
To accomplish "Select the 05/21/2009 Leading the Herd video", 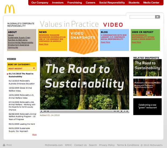I will tap(22, 124).
